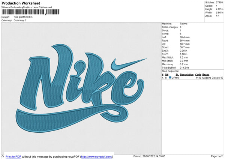Click the Width value 6.80 in
This screenshot has height=159, width=225.
219,13
